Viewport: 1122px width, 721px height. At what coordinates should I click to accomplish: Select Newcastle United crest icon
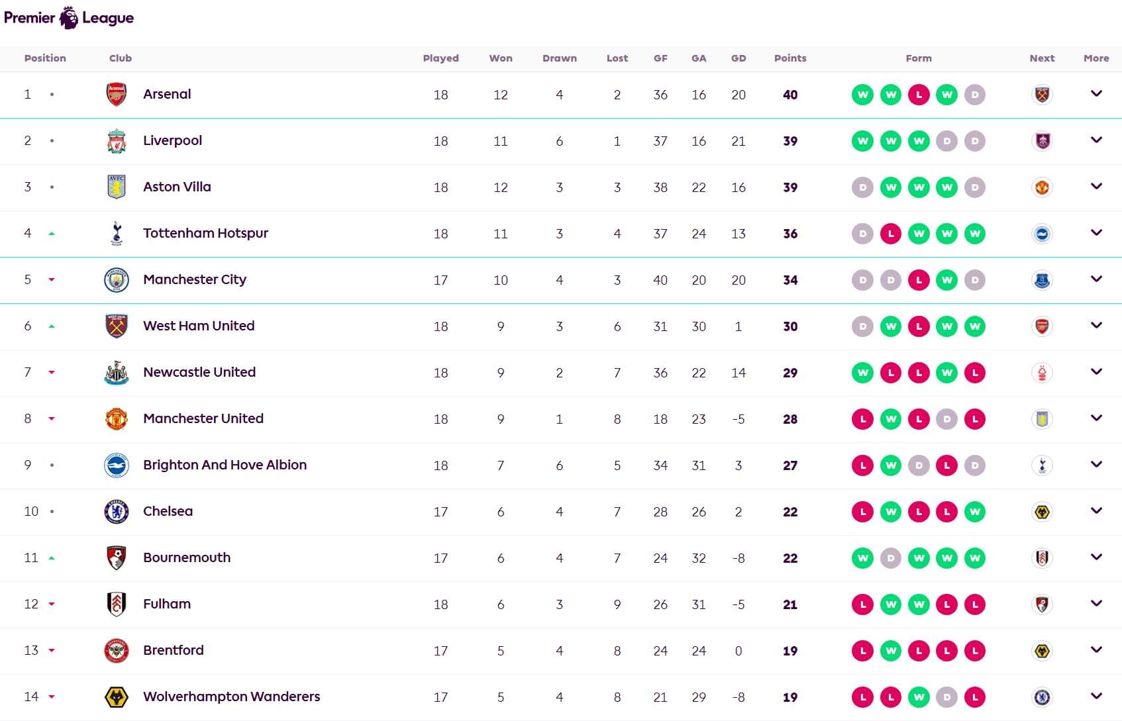tap(117, 373)
